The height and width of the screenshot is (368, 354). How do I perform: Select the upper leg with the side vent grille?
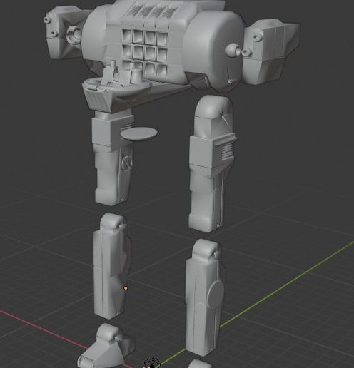coord(211,182)
